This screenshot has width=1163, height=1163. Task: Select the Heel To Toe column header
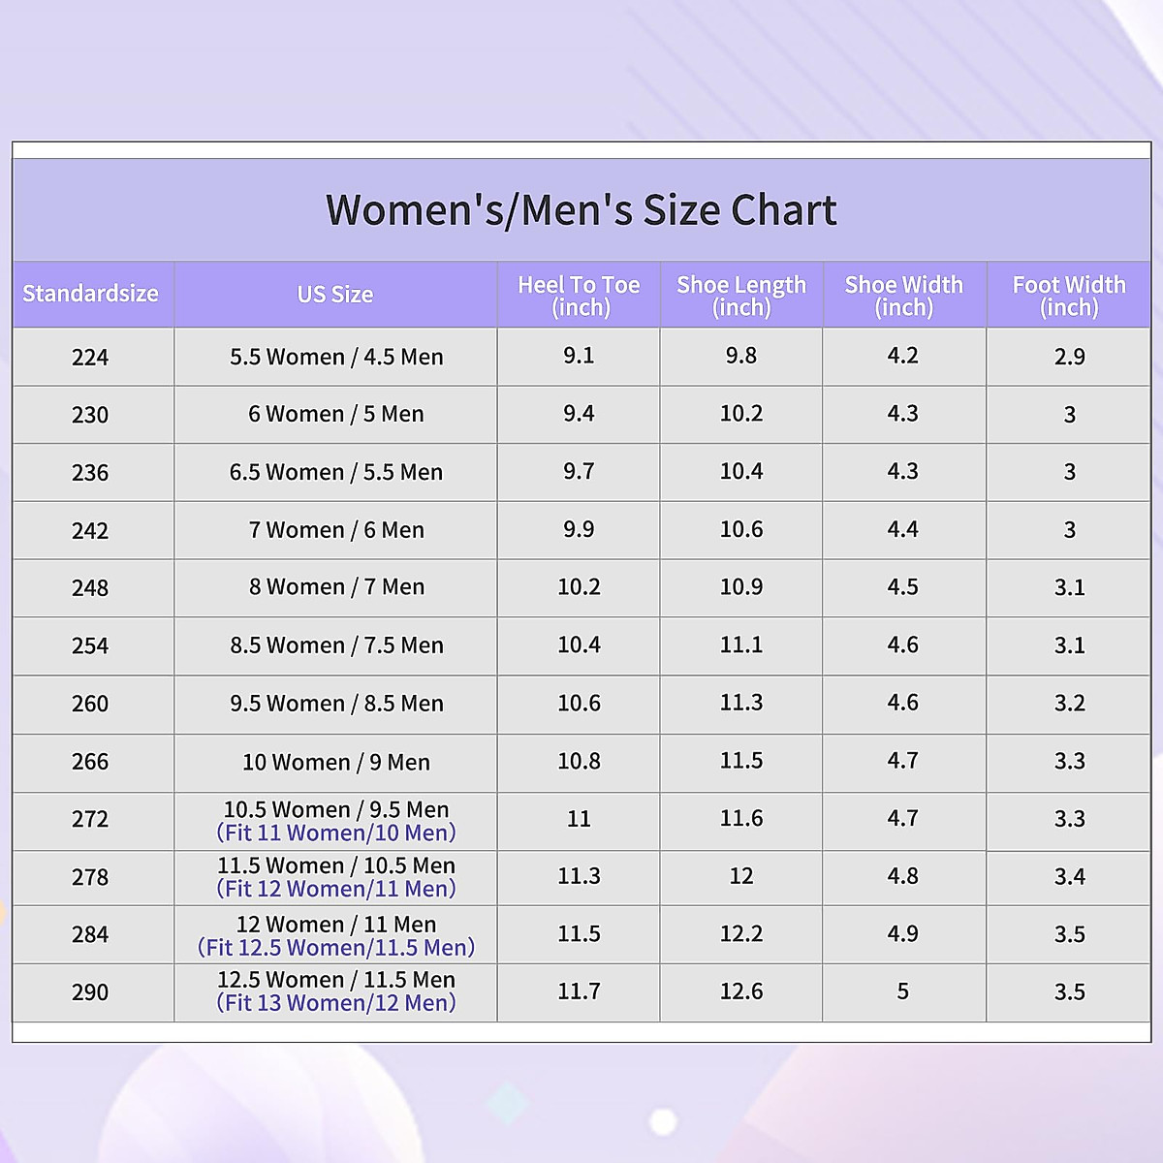click(579, 296)
